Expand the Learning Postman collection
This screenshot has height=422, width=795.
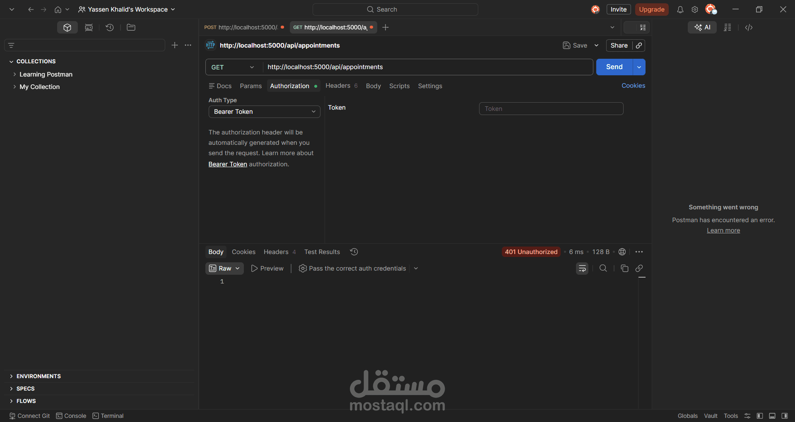click(x=14, y=74)
